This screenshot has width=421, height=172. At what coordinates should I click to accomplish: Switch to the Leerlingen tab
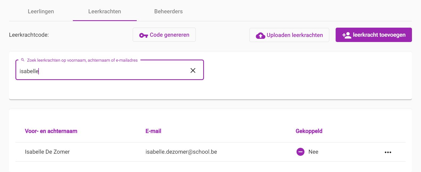41,11
